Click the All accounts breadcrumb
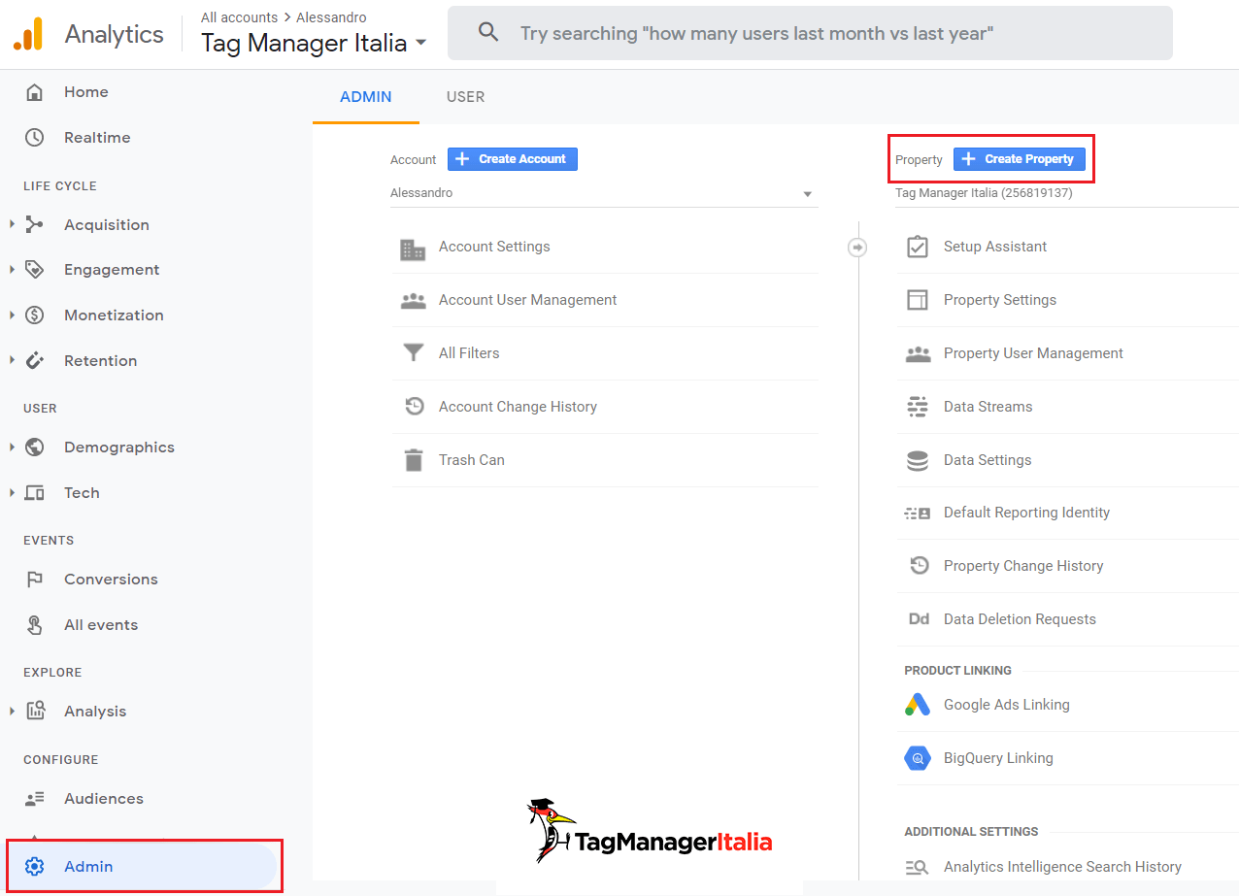This screenshot has height=896, width=1239. 239,17
